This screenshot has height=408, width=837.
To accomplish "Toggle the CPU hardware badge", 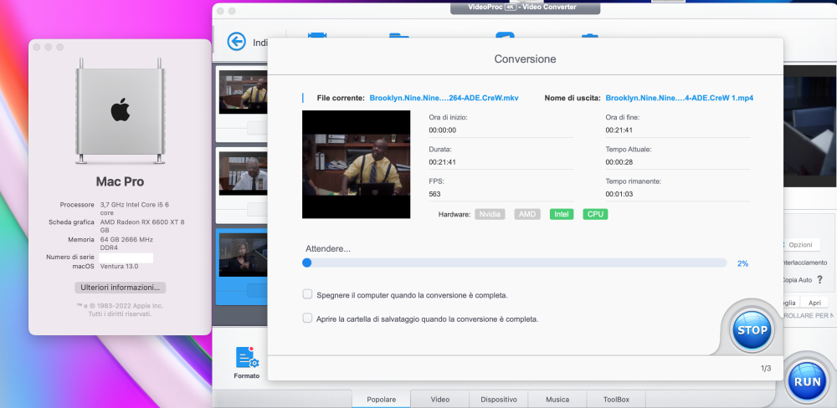I will 595,214.
